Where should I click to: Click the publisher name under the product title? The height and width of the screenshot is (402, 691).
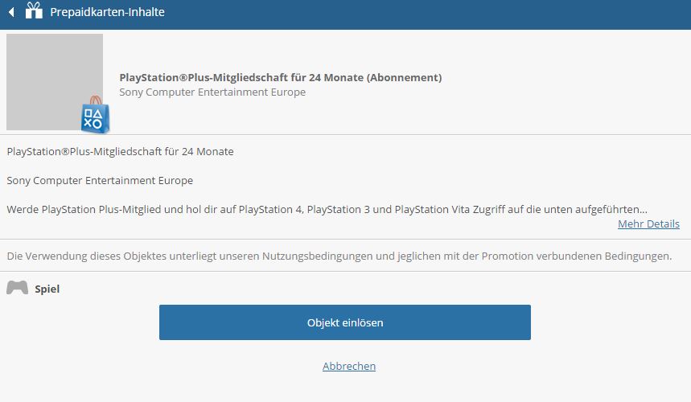pos(212,92)
